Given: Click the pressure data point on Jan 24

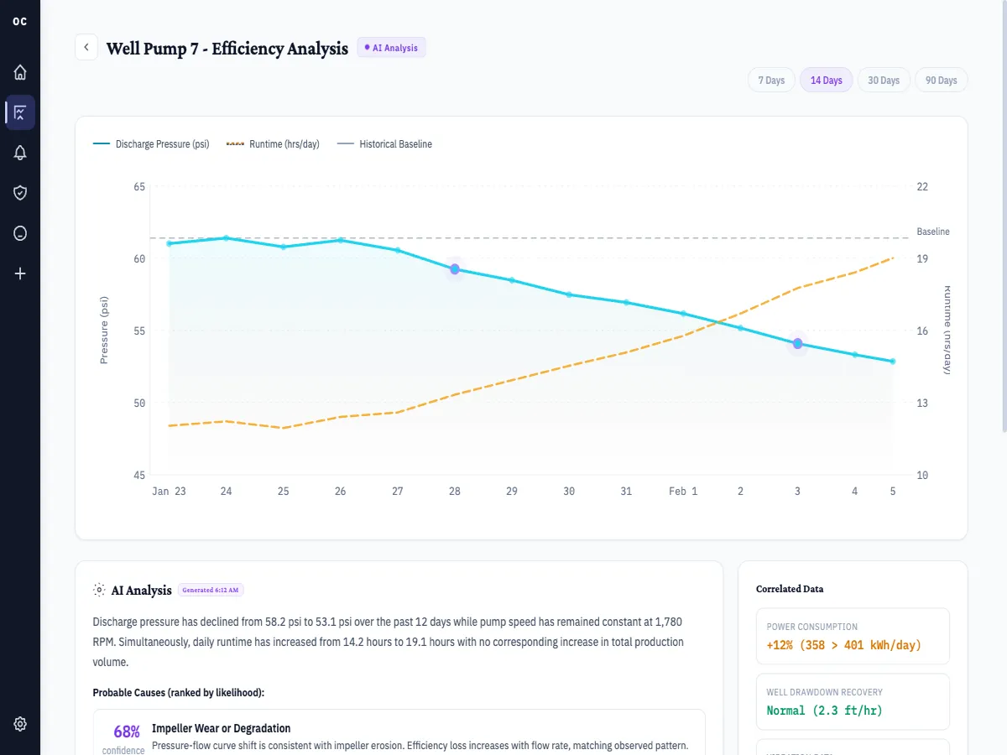Looking at the screenshot, I should tap(226, 238).
